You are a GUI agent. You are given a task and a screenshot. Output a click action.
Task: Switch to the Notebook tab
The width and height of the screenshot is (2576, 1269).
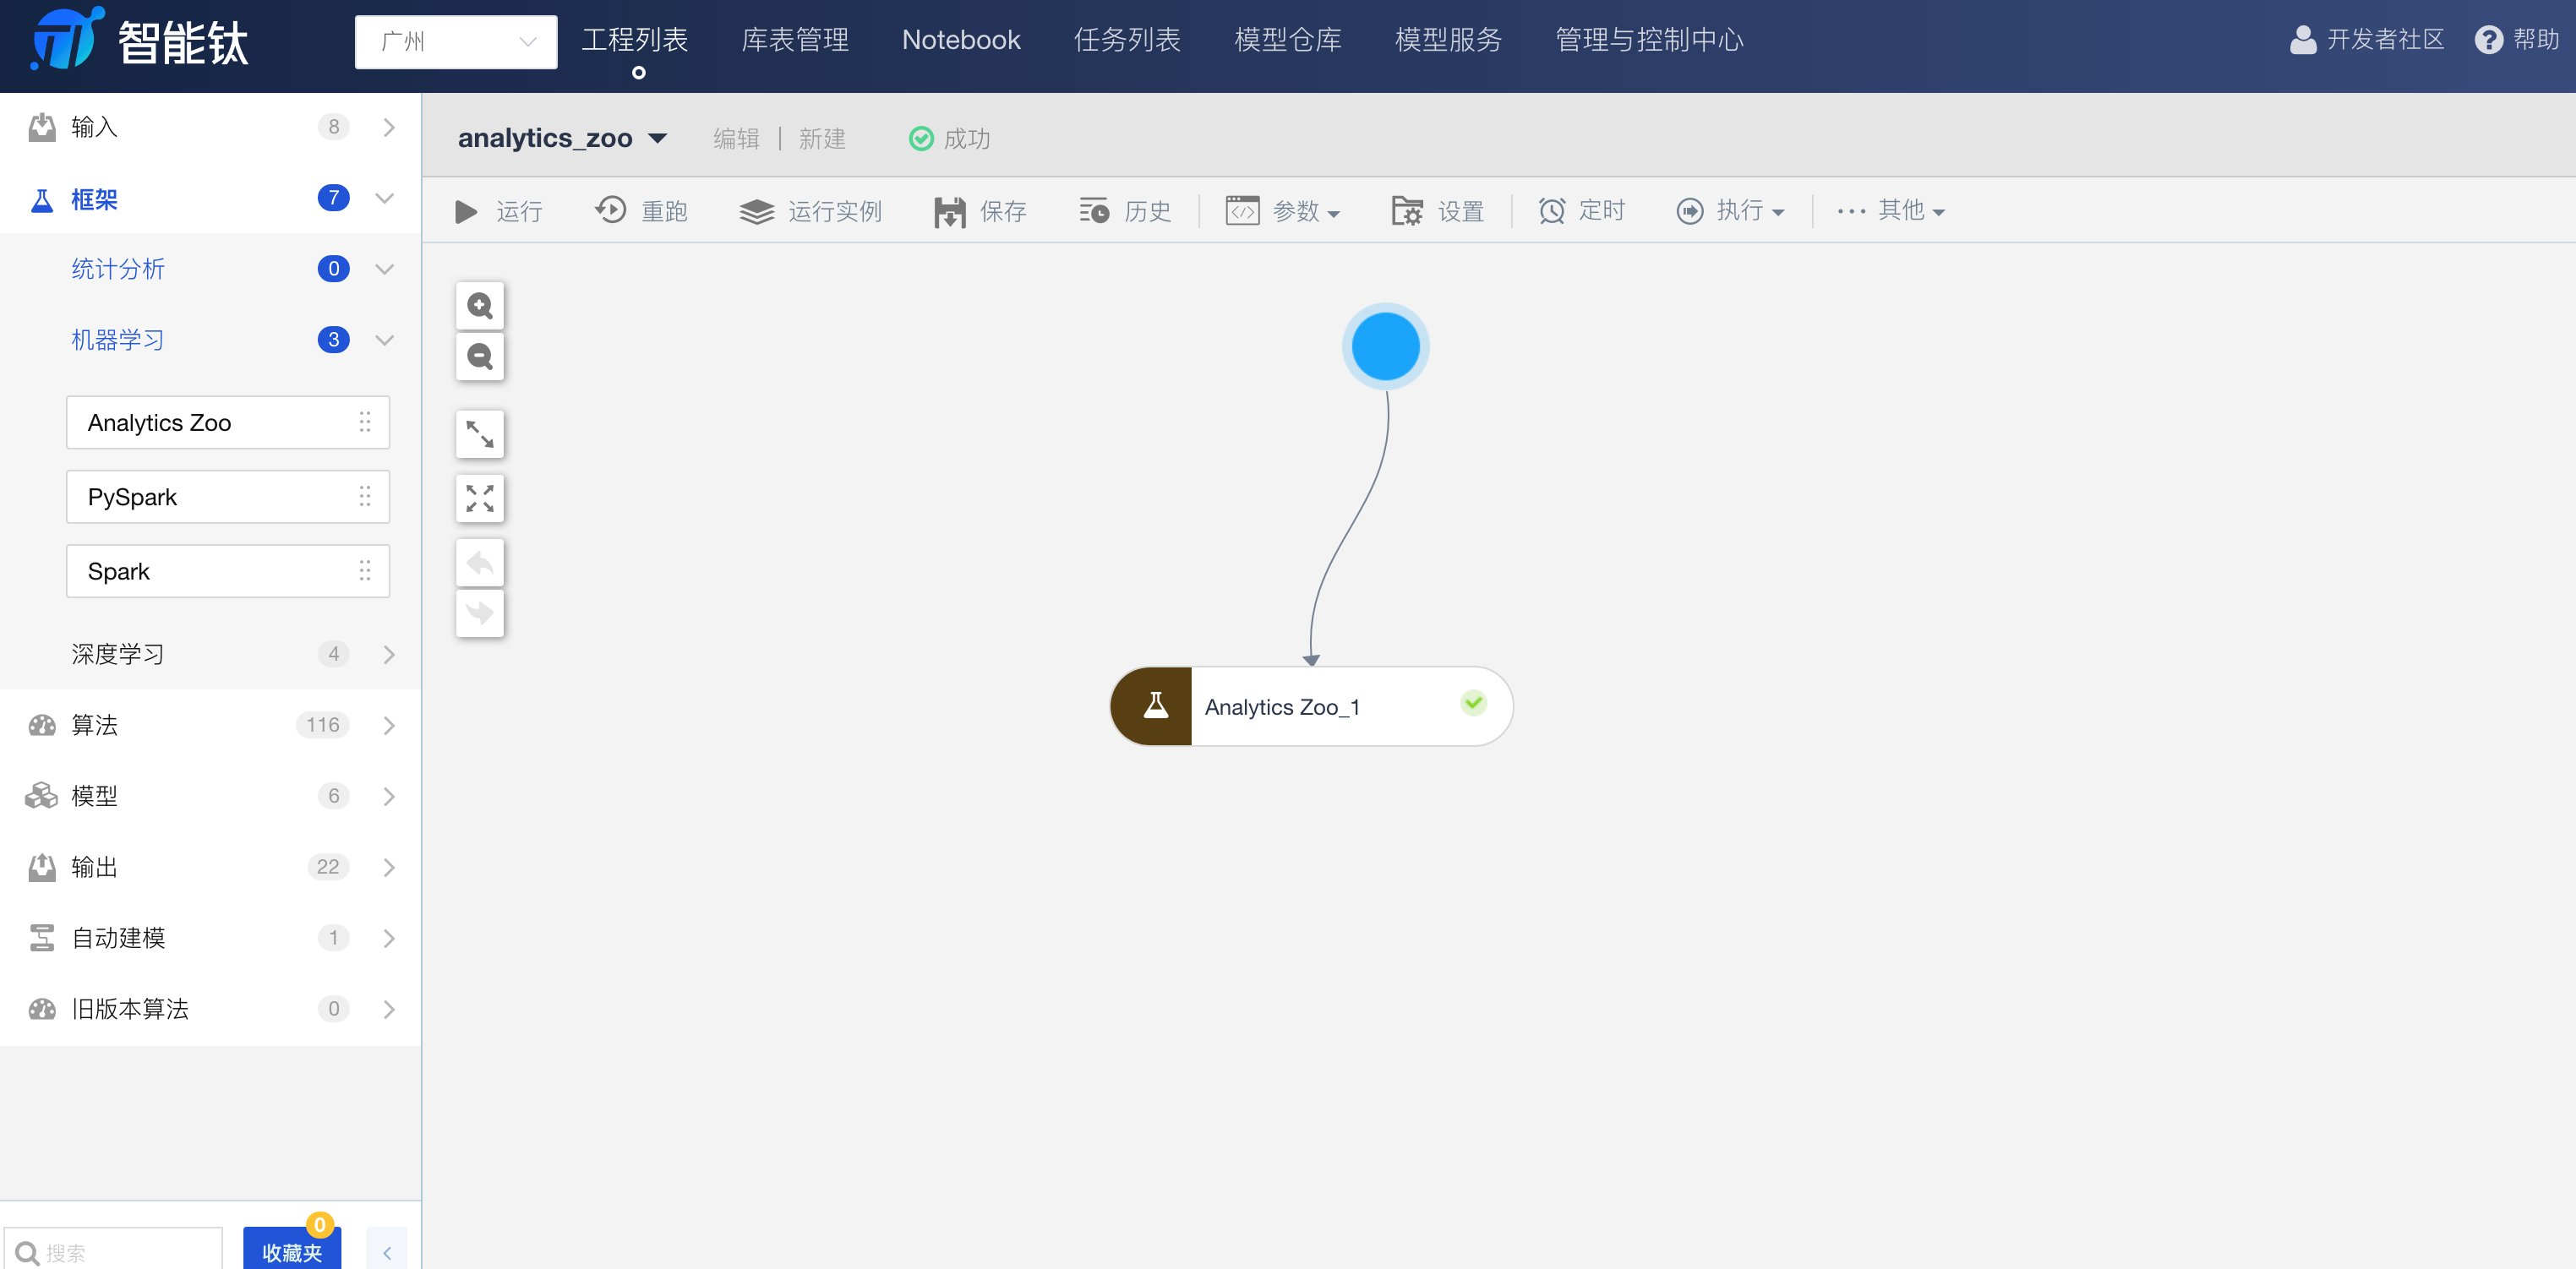[x=960, y=40]
